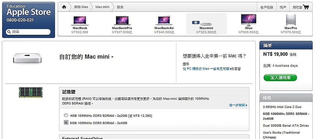Click the 記憶體 section heading
This screenshot has height=139, width=315.
(x=69, y=92)
